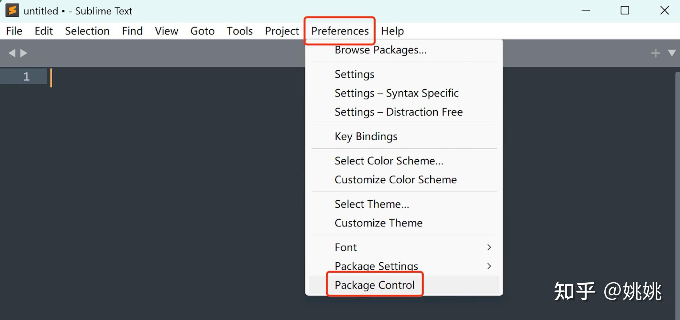Choose Settings – Distraction Free
Screen dimensions: 680x320
[398, 111]
